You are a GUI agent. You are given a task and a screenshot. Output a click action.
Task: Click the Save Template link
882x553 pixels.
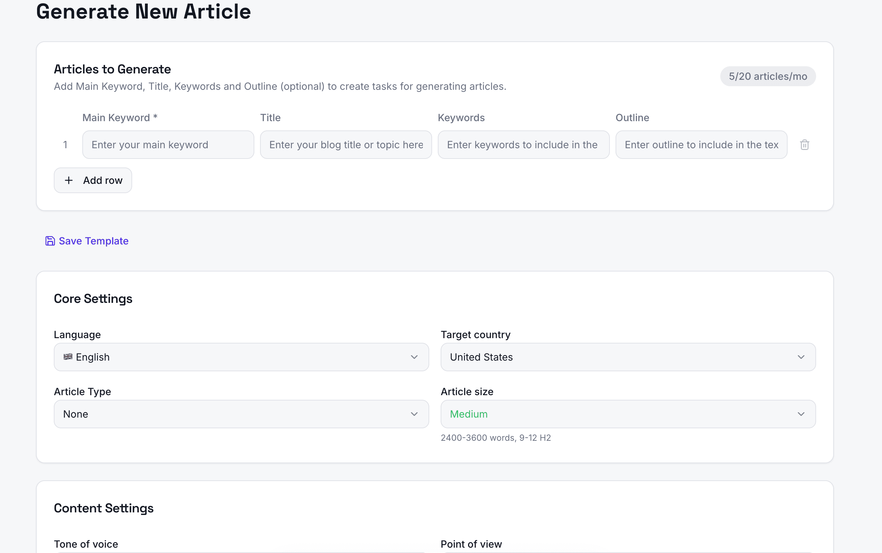[94, 241]
